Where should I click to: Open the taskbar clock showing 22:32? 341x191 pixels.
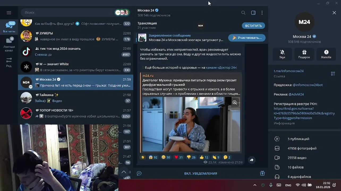coord(323,185)
